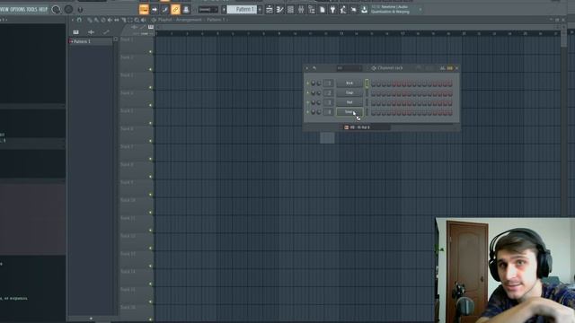Adjust the Clap channel pan knob
This screenshot has height=323, width=575.
314,93
